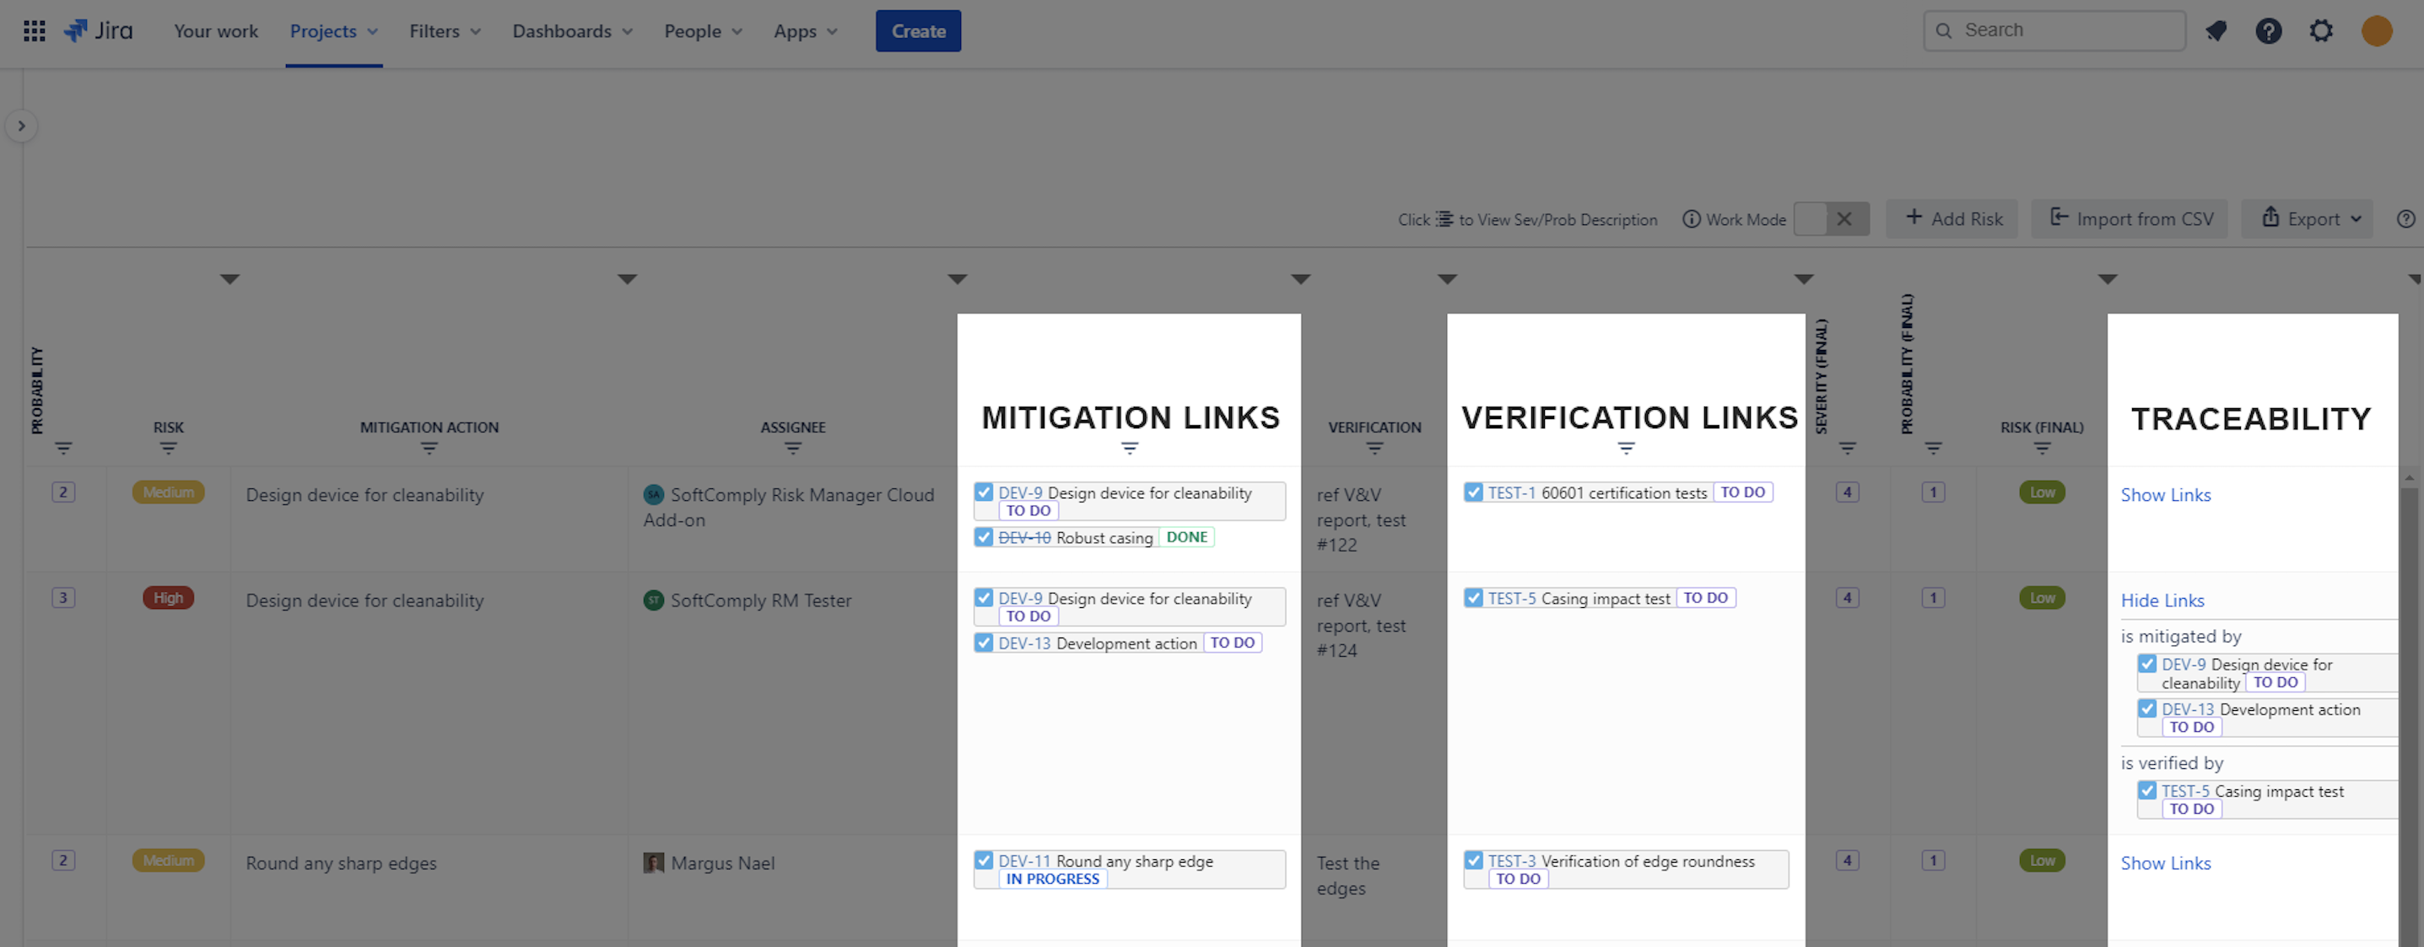Screen dimensions: 2424x947
Task: Open the help question mark icon
Action: click(2269, 31)
